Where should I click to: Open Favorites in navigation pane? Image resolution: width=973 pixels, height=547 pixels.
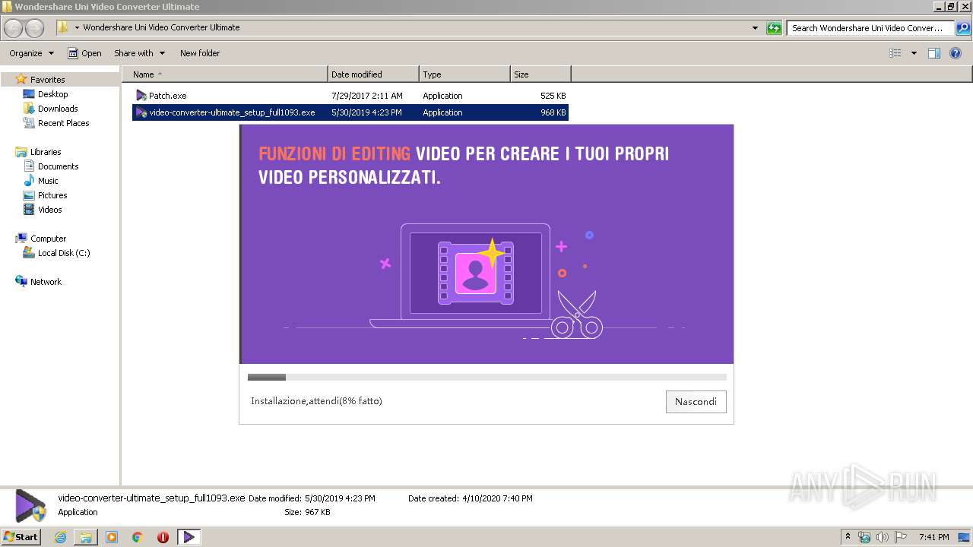click(47, 80)
